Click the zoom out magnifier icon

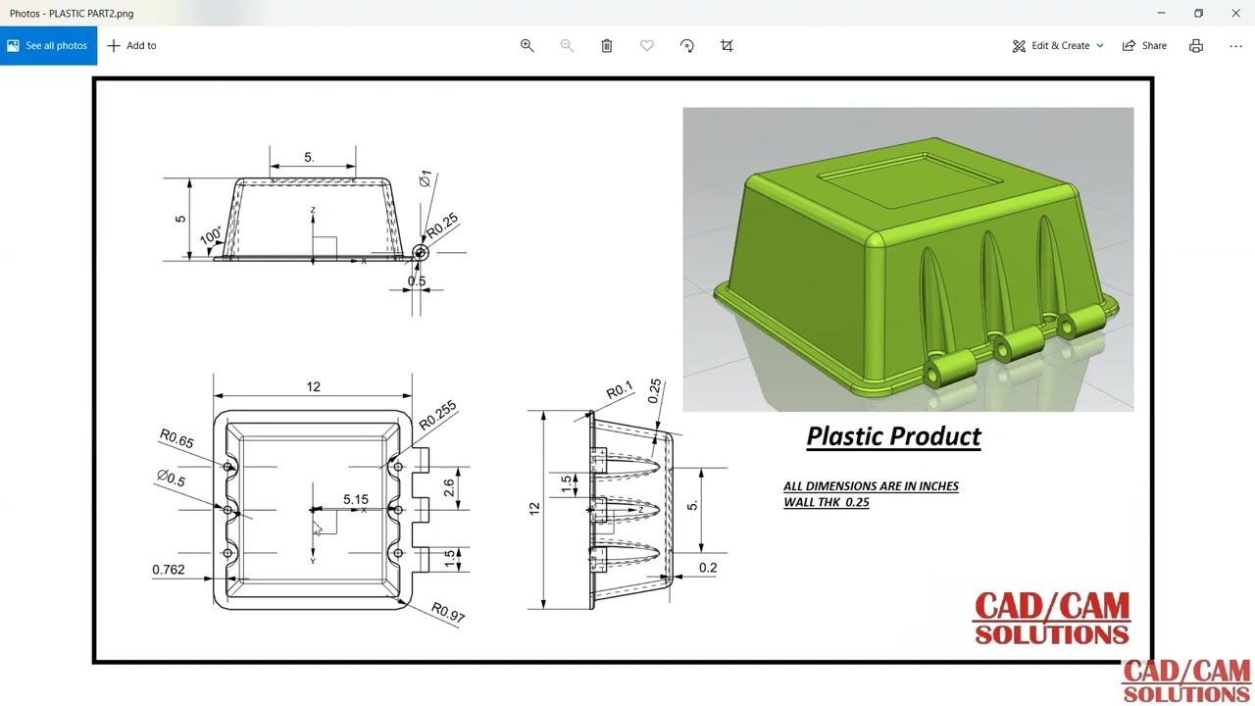pyautogui.click(x=567, y=45)
